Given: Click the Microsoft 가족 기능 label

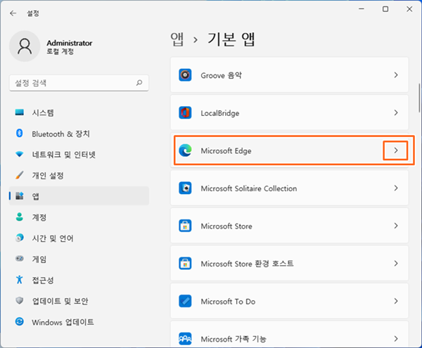Looking at the screenshot, I should pos(234,339).
